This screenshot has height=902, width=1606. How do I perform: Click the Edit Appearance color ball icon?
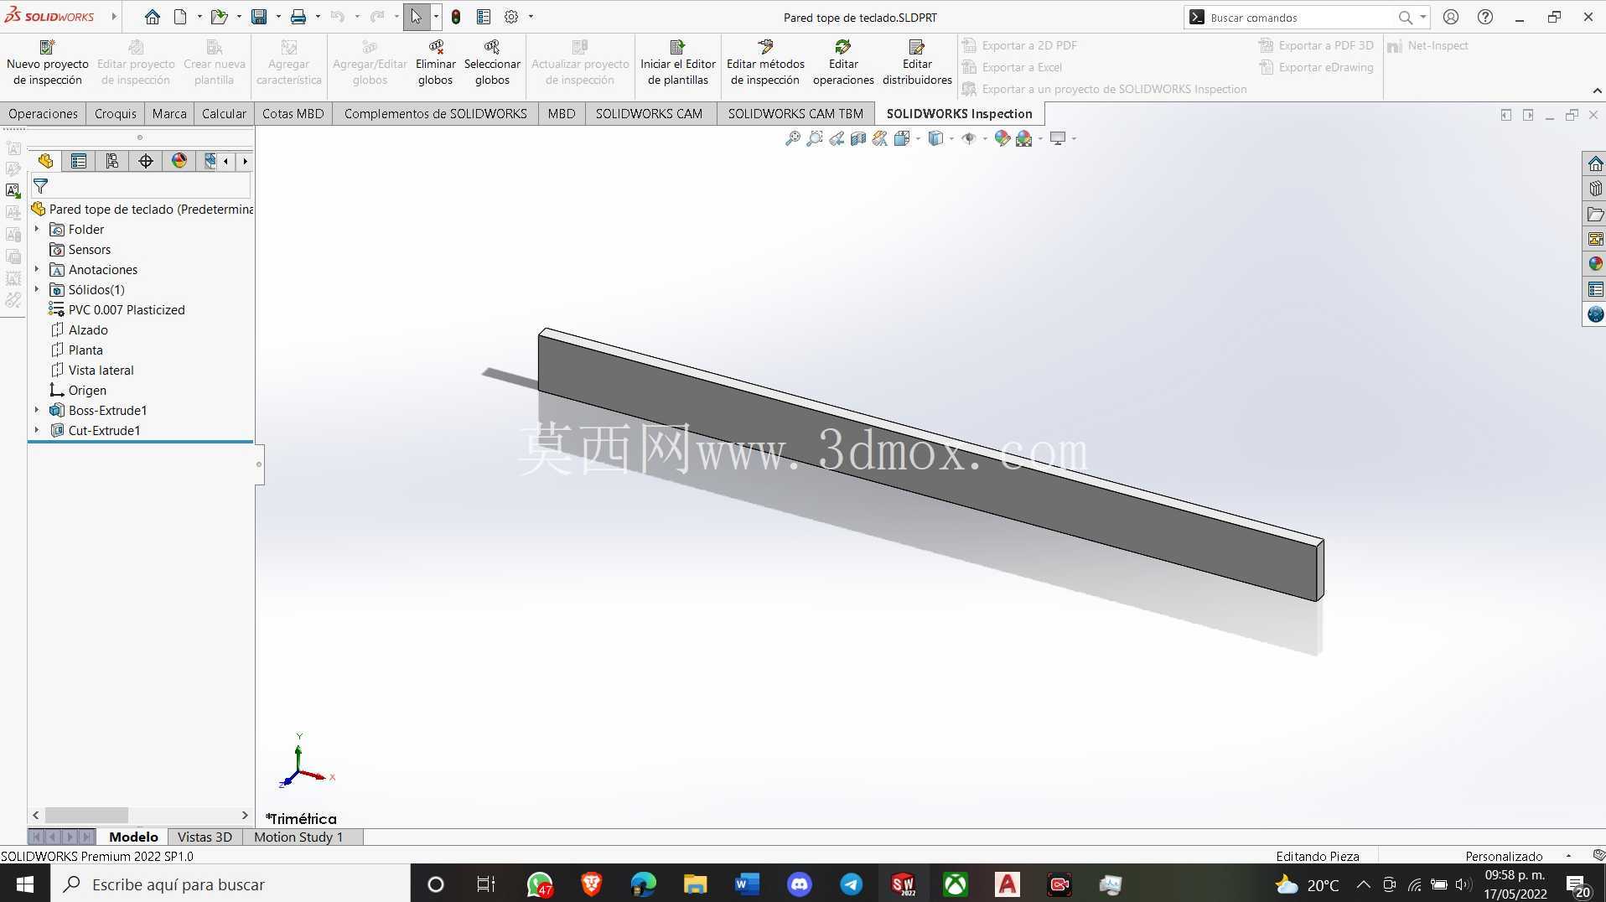coord(1002,138)
